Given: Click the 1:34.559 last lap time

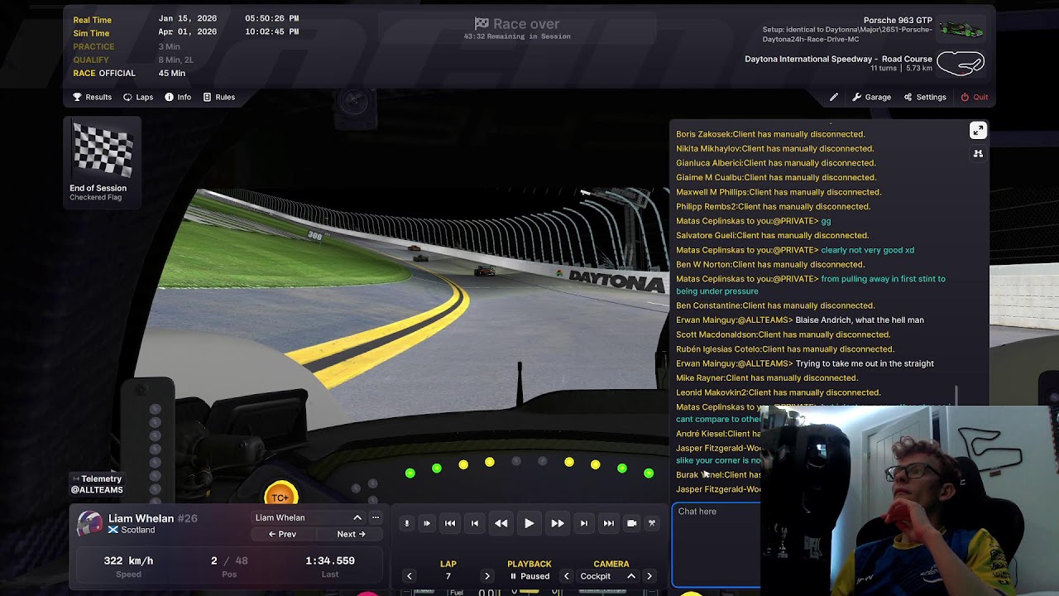Looking at the screenshot, I should click(330, 560).
